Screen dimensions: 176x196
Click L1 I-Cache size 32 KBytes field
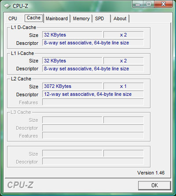(x=72, y=61)
